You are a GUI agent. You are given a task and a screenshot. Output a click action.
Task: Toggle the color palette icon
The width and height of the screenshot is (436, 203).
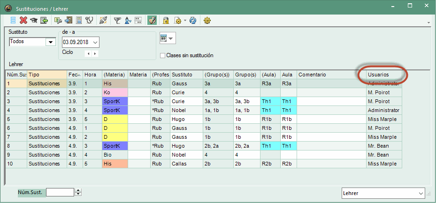click(152, 20)
